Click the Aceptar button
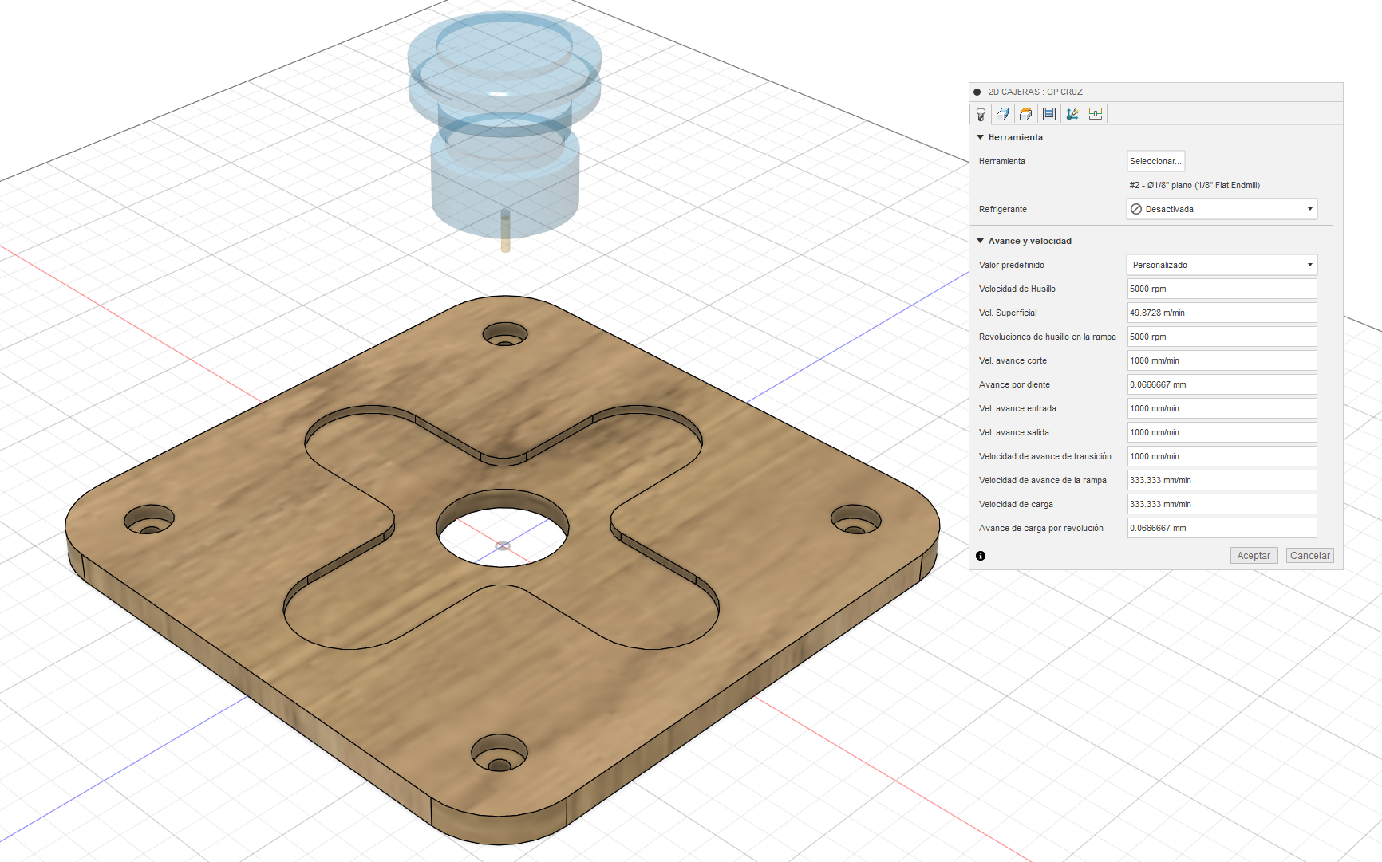The image size is (1382, 862). coord(1254,556)
